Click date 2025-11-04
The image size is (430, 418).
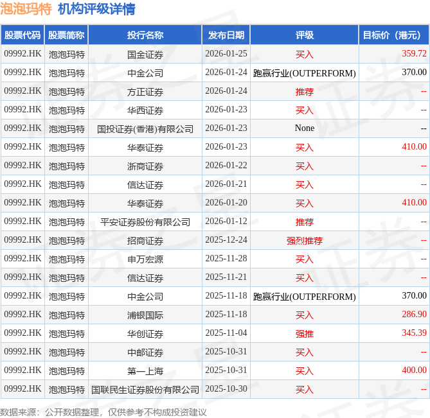(x=226, y=333)
